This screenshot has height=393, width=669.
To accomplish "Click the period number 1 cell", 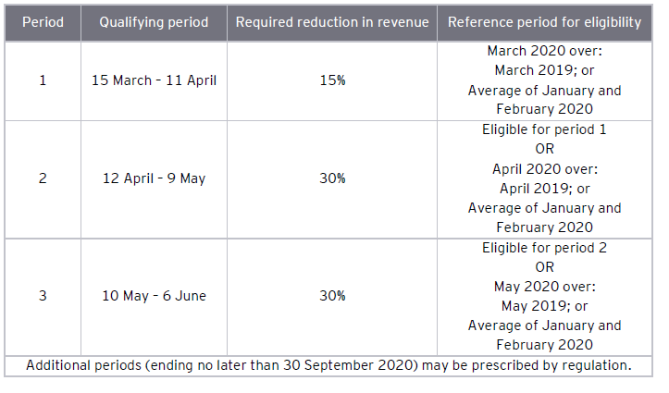I will 43,80.
